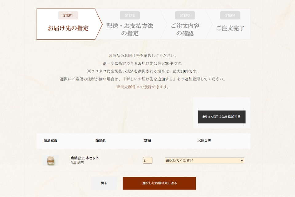
Task: Click the text 各商品のお届け先を選択してください。
Action: pos(143,56)
